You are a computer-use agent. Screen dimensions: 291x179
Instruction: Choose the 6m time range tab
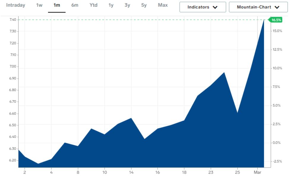point(75,5)
